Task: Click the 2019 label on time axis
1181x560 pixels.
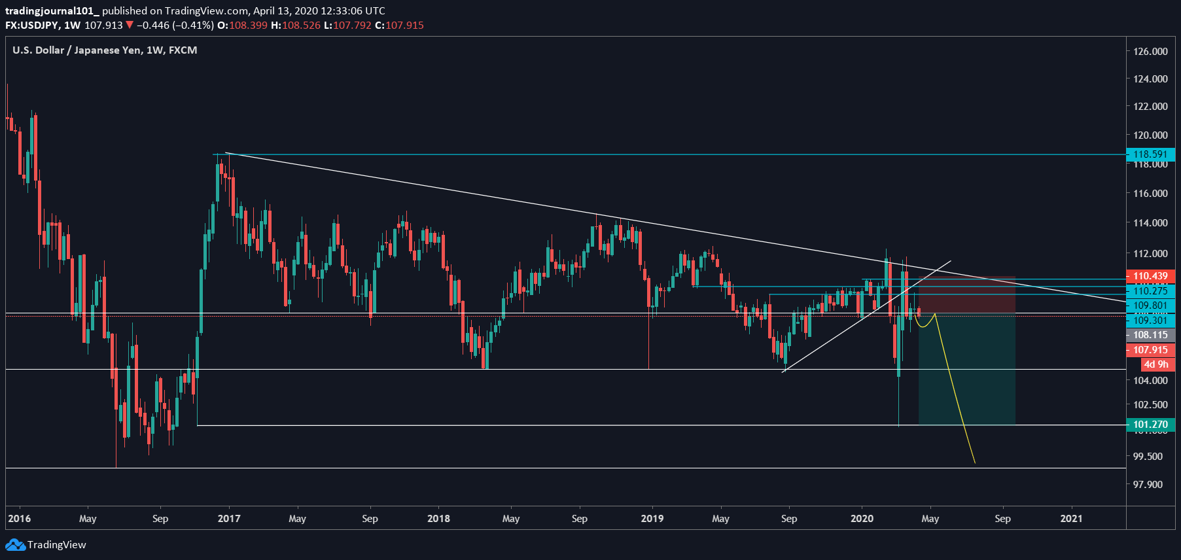Action: point(652,518)
